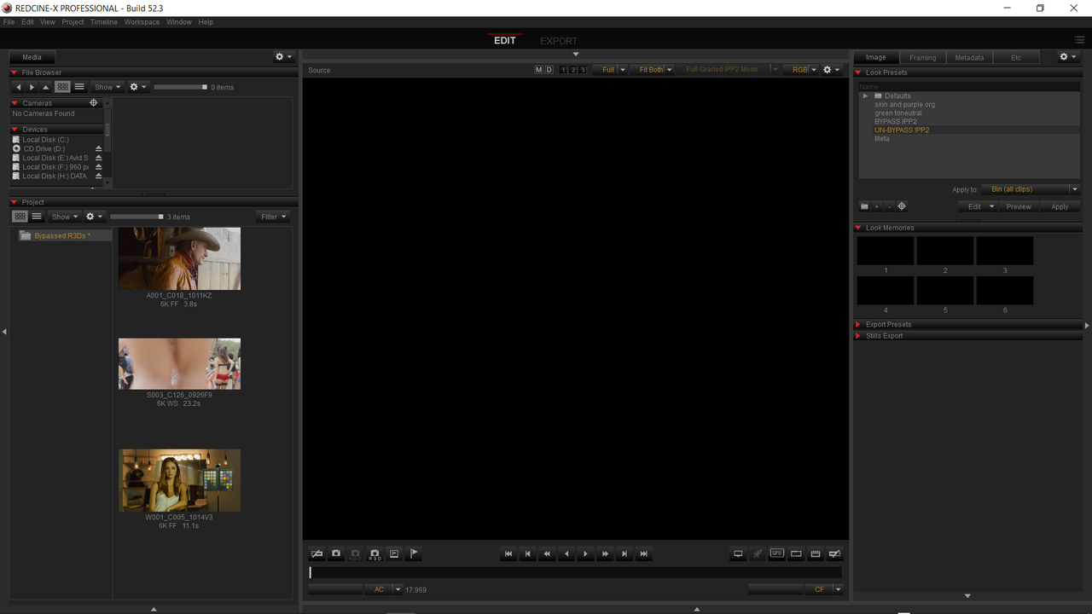Click the play-in-frame icon left of flag
This screenshot has width=1092, height=614.
394,553
